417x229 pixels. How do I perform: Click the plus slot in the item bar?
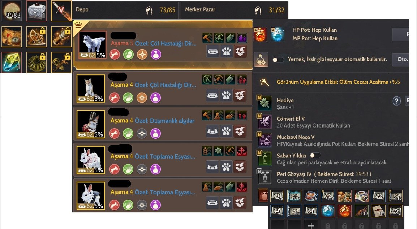[311, 225]
